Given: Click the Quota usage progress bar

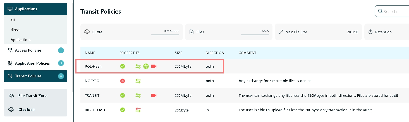Looking at the screenshot, I should (x=165, y=35).
